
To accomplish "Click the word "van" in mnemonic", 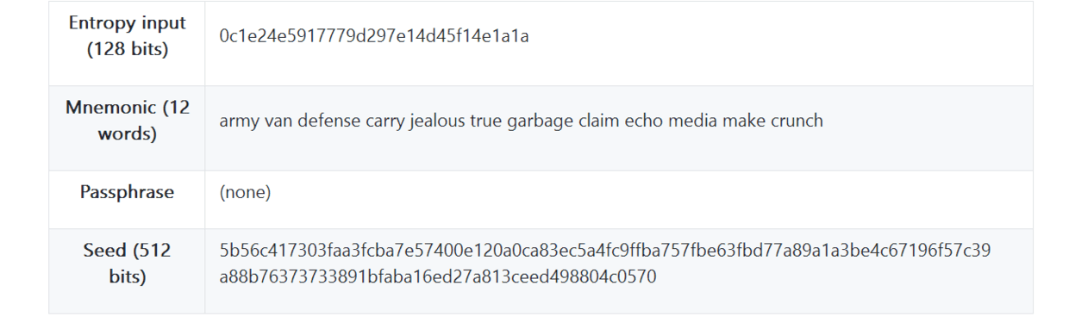I will point(278,121).
